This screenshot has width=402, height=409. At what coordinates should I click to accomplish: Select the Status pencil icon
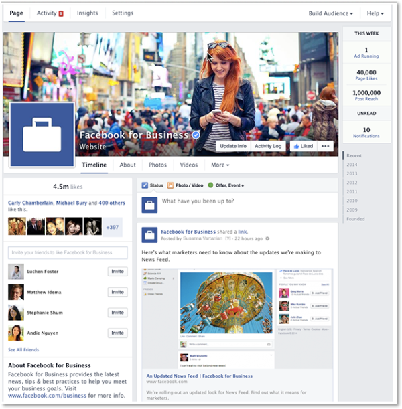pos(145,185)
